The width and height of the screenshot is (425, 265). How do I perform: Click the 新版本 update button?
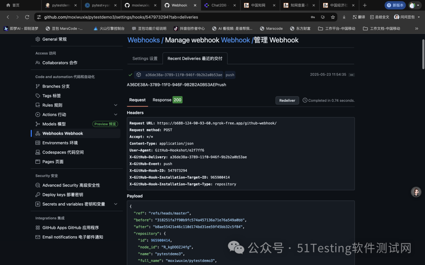point(395,5)
